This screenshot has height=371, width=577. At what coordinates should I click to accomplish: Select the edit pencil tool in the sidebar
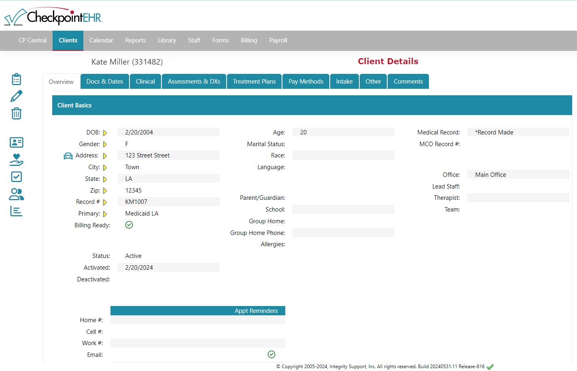point(16,96)
